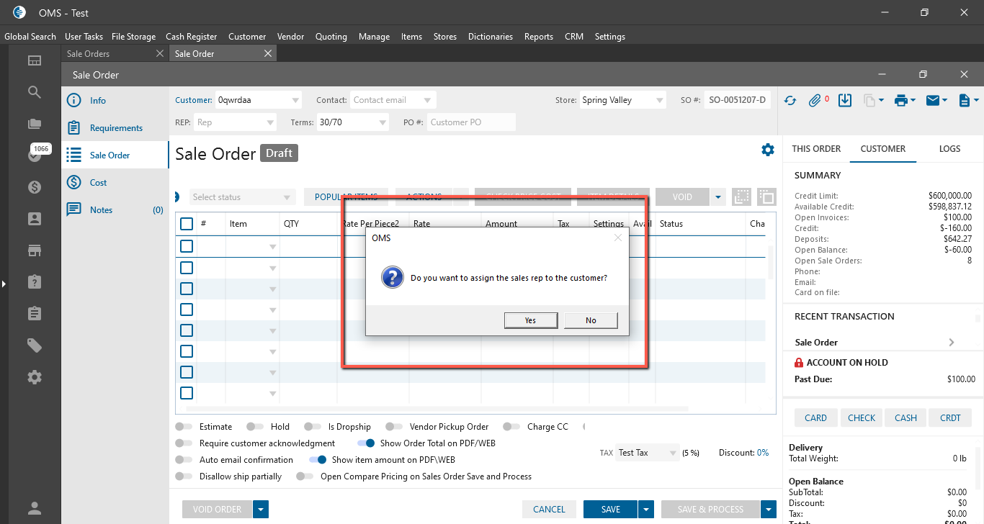The width and height of the screenshot is (984, 524).
Task: Open the Test Tax dropdown
Action: click(x=648, y=453)
